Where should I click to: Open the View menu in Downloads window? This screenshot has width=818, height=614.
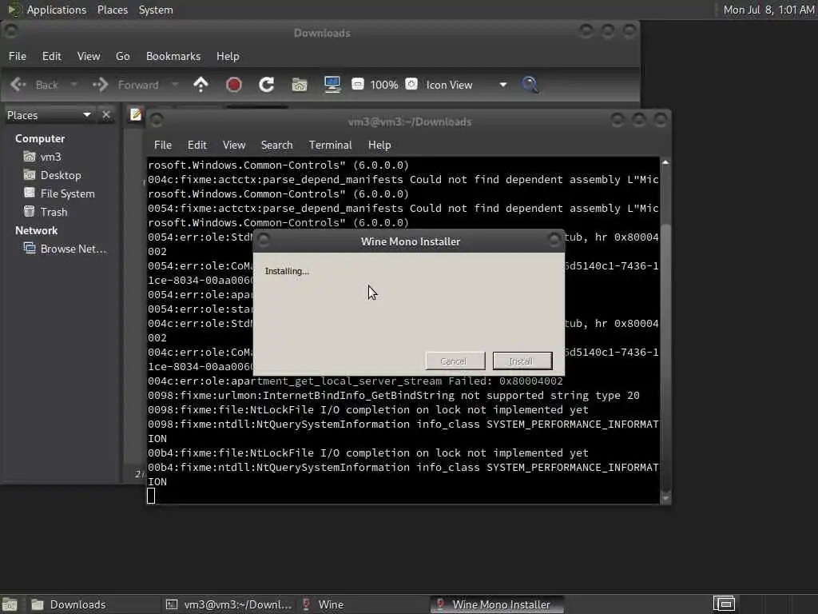pyautogui.click(x=89, y=57)
